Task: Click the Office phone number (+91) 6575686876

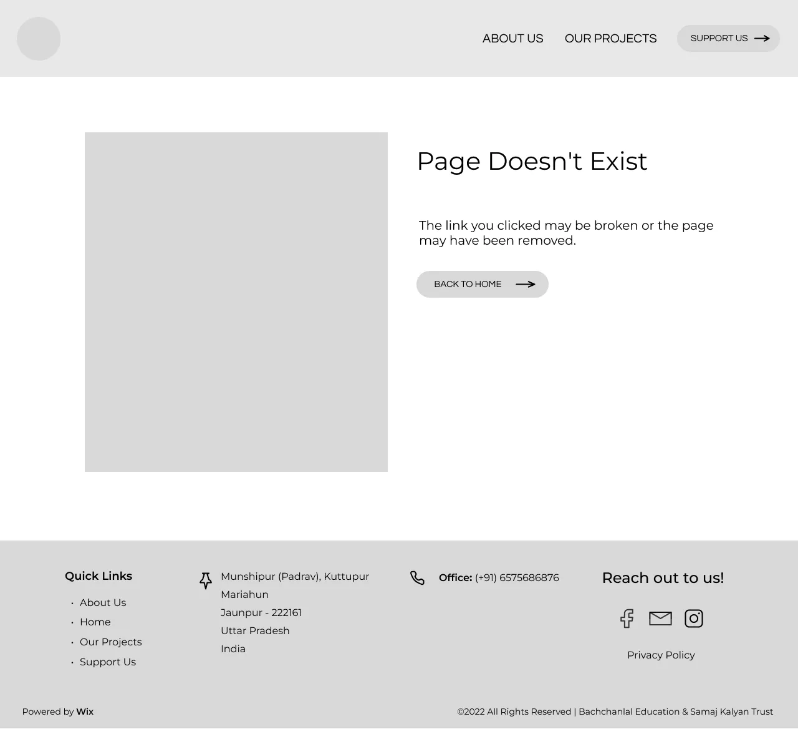Action: click(517, 577)
